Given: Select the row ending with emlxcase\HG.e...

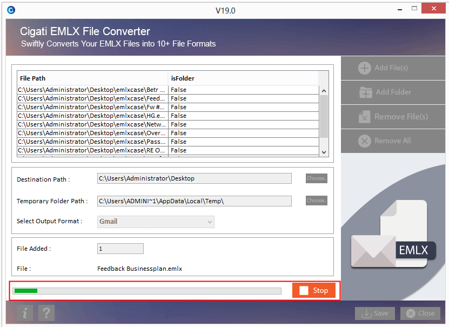Looking at the screenshot, I should (x=168, y=116).
